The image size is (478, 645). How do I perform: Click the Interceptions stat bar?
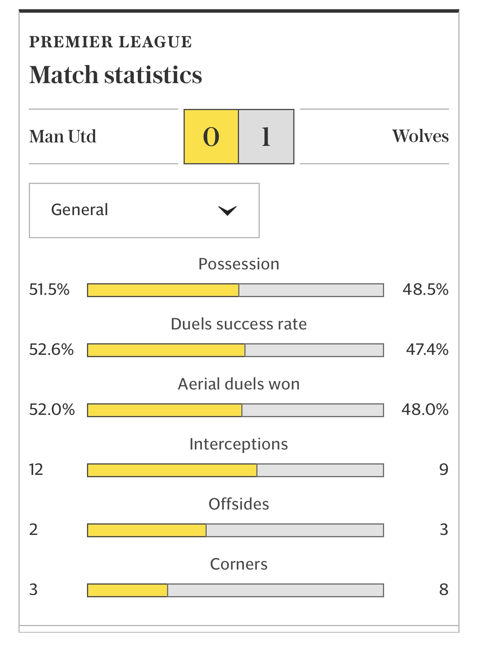click(x=235, y=470)
